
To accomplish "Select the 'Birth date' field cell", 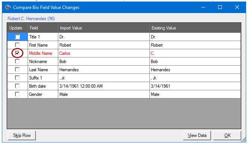I will click(x=43, y=86).
